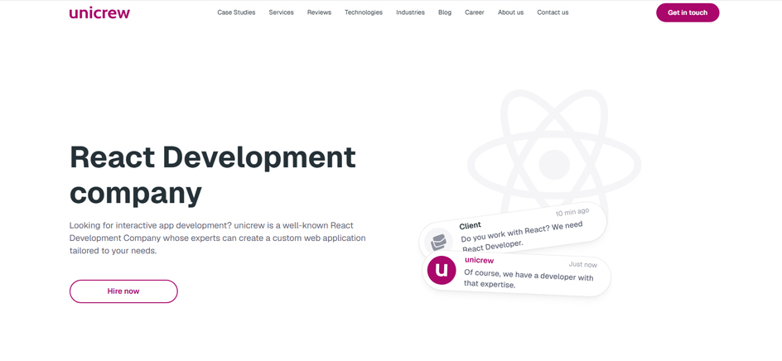
Task: Go to the Services page
Action: (x=281, y=12)
